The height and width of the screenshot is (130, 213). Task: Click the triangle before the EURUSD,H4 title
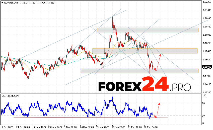(x=2, y=2)
